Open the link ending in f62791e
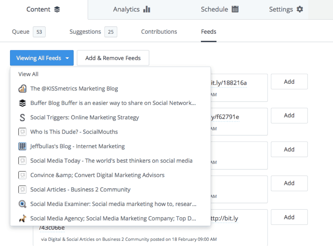 point(225,117)
